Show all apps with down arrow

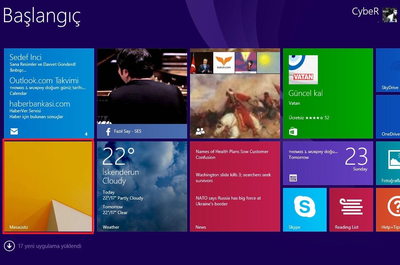9,246
